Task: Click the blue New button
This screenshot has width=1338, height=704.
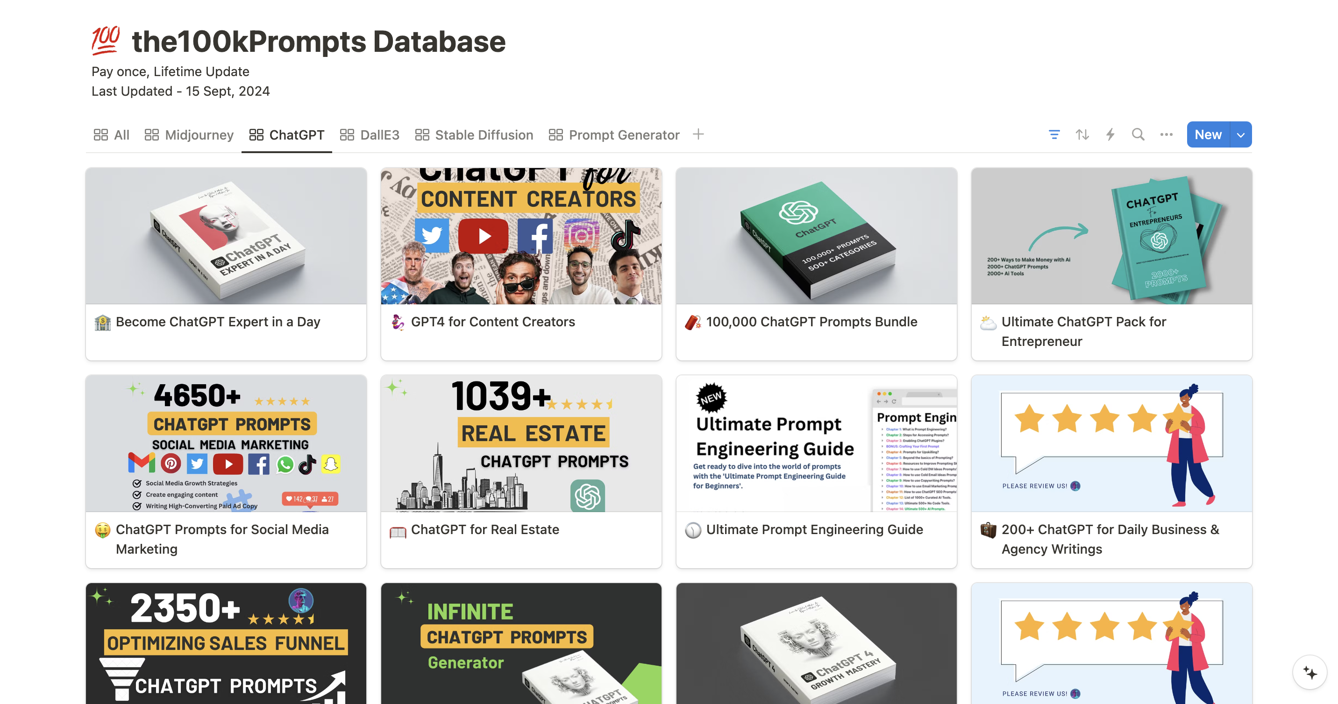Action: 1208,135
